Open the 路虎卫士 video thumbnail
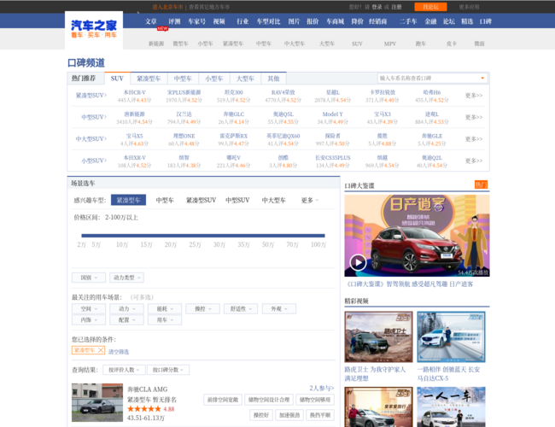555x427 pixels. (x=378, y=336)
